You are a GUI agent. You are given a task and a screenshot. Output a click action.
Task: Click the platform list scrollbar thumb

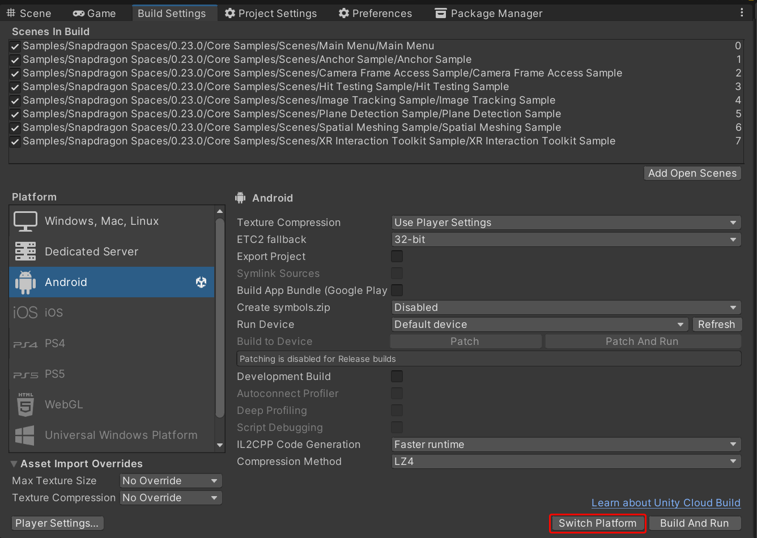220,317
